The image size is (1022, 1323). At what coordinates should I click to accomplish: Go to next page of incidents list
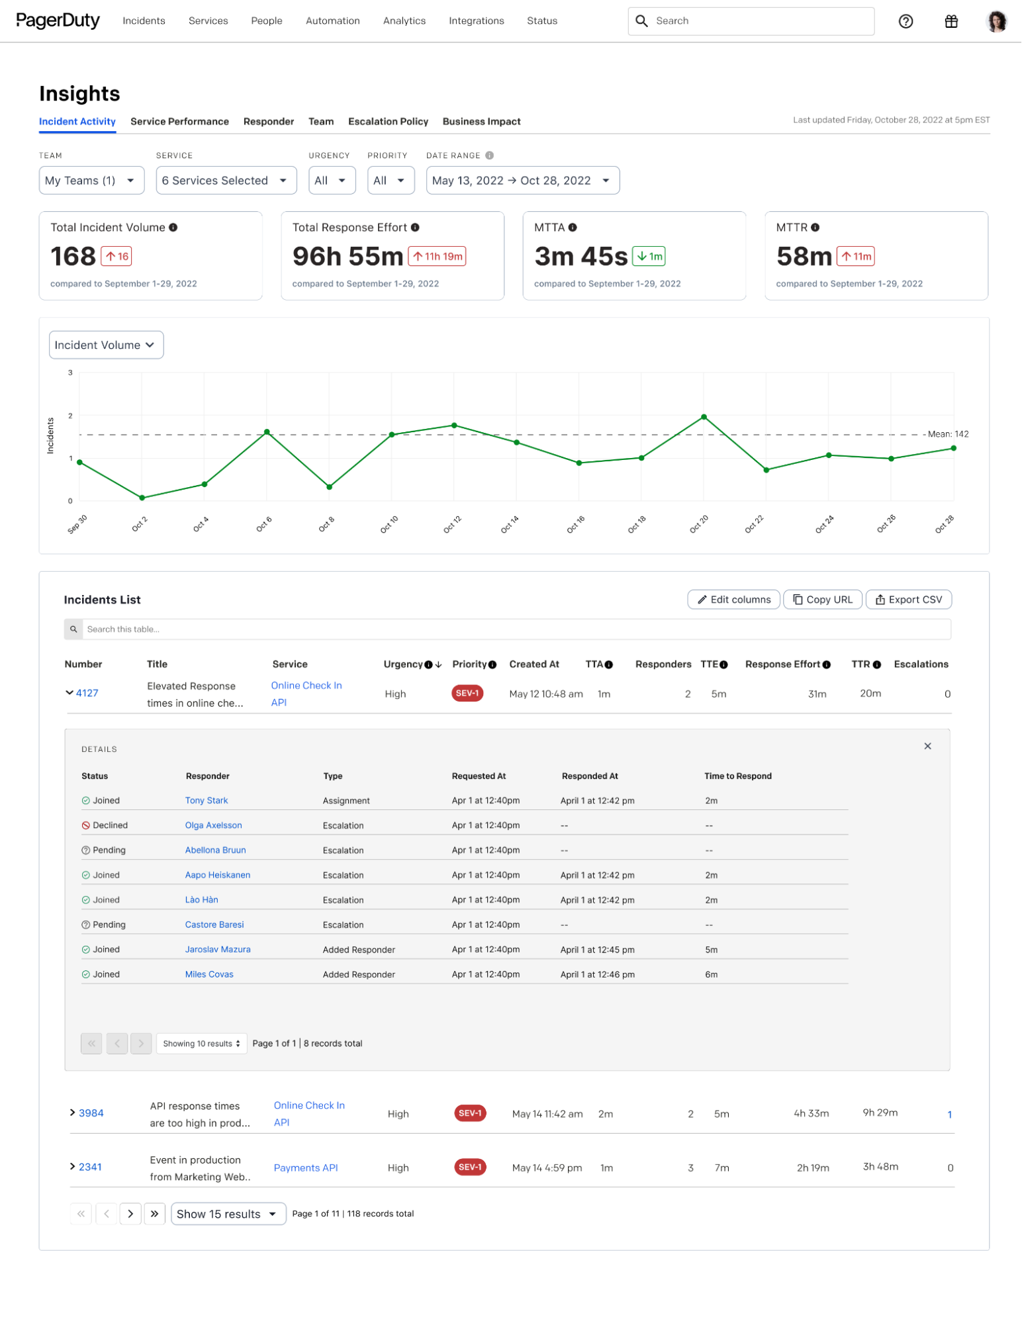tap(130, 1214)
